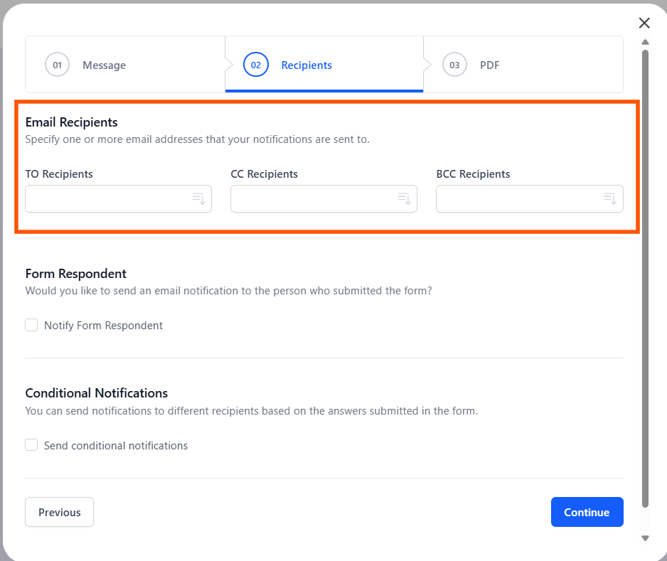
Task: Click the 'Notify Form Respondent' label text
Action: pos(103,326)
